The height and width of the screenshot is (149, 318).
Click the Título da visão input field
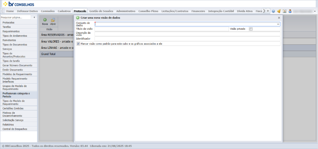162,29
